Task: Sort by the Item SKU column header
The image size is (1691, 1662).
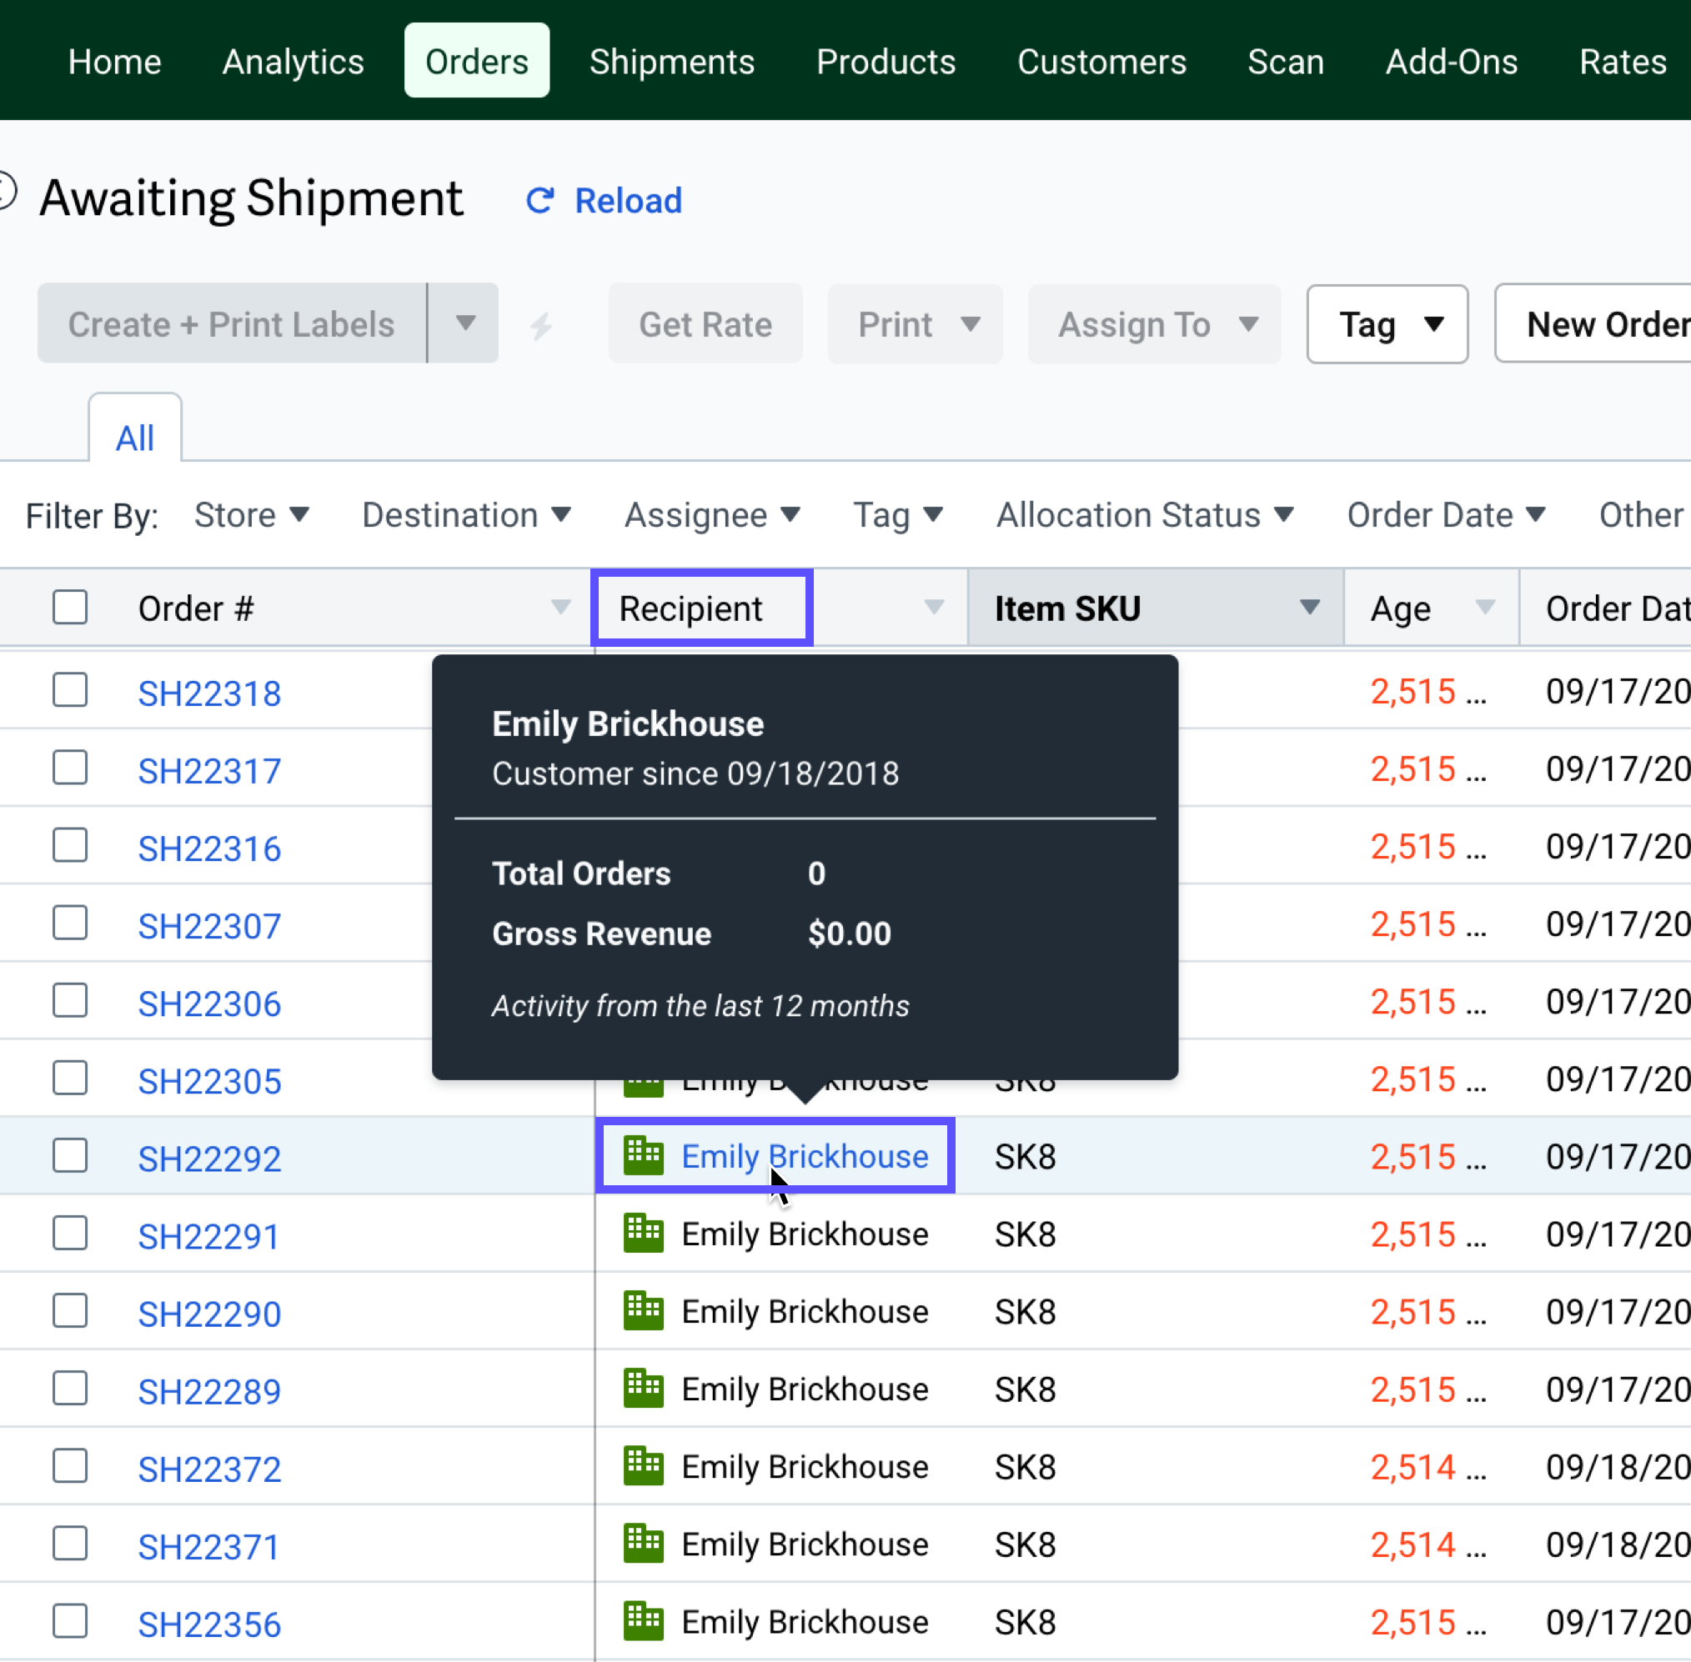Action: click(1067, 608)
